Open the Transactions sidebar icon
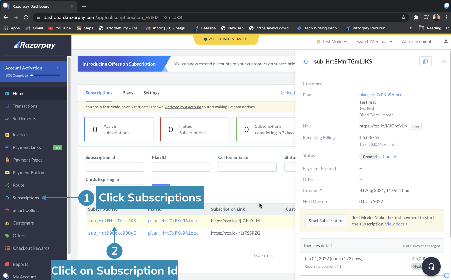The width and height of the screenshot is (451, 280). click(7, 106)
